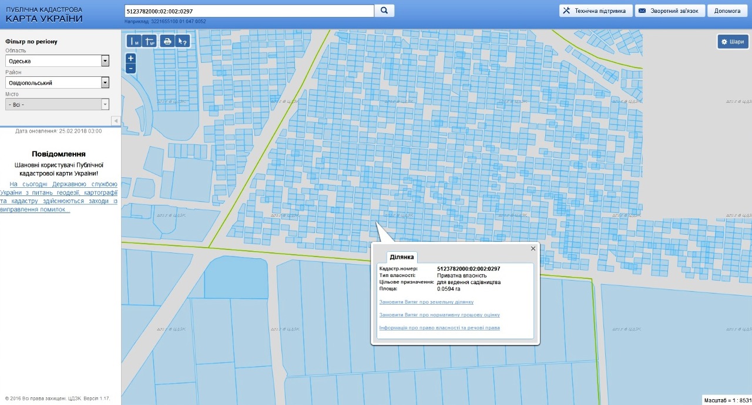Zoom in the map with plus button

click(x=131, y=58)
